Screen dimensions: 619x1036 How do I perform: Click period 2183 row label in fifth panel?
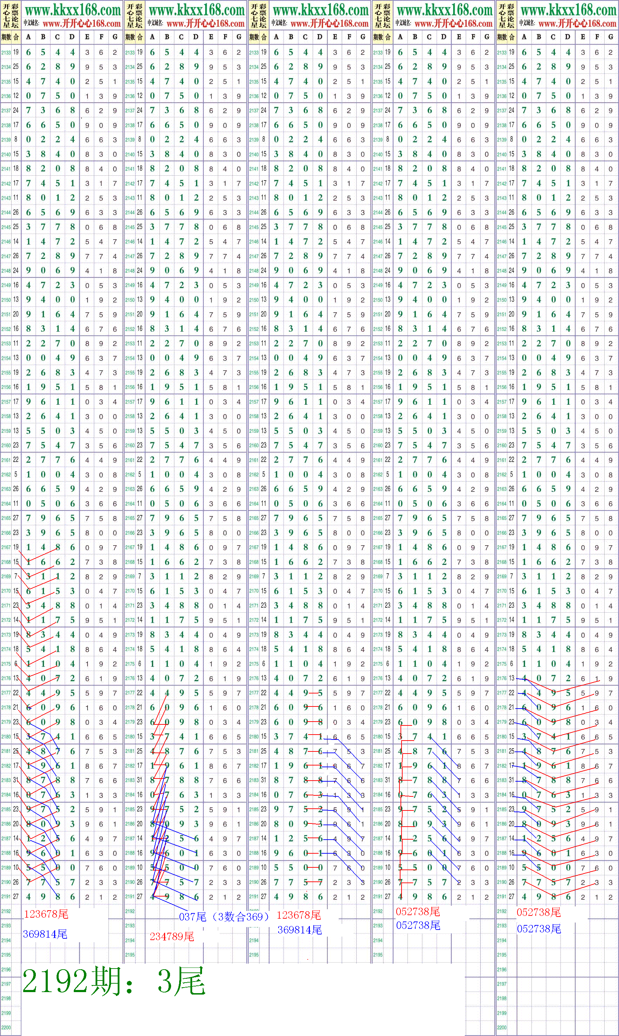(x=501, y=780)
